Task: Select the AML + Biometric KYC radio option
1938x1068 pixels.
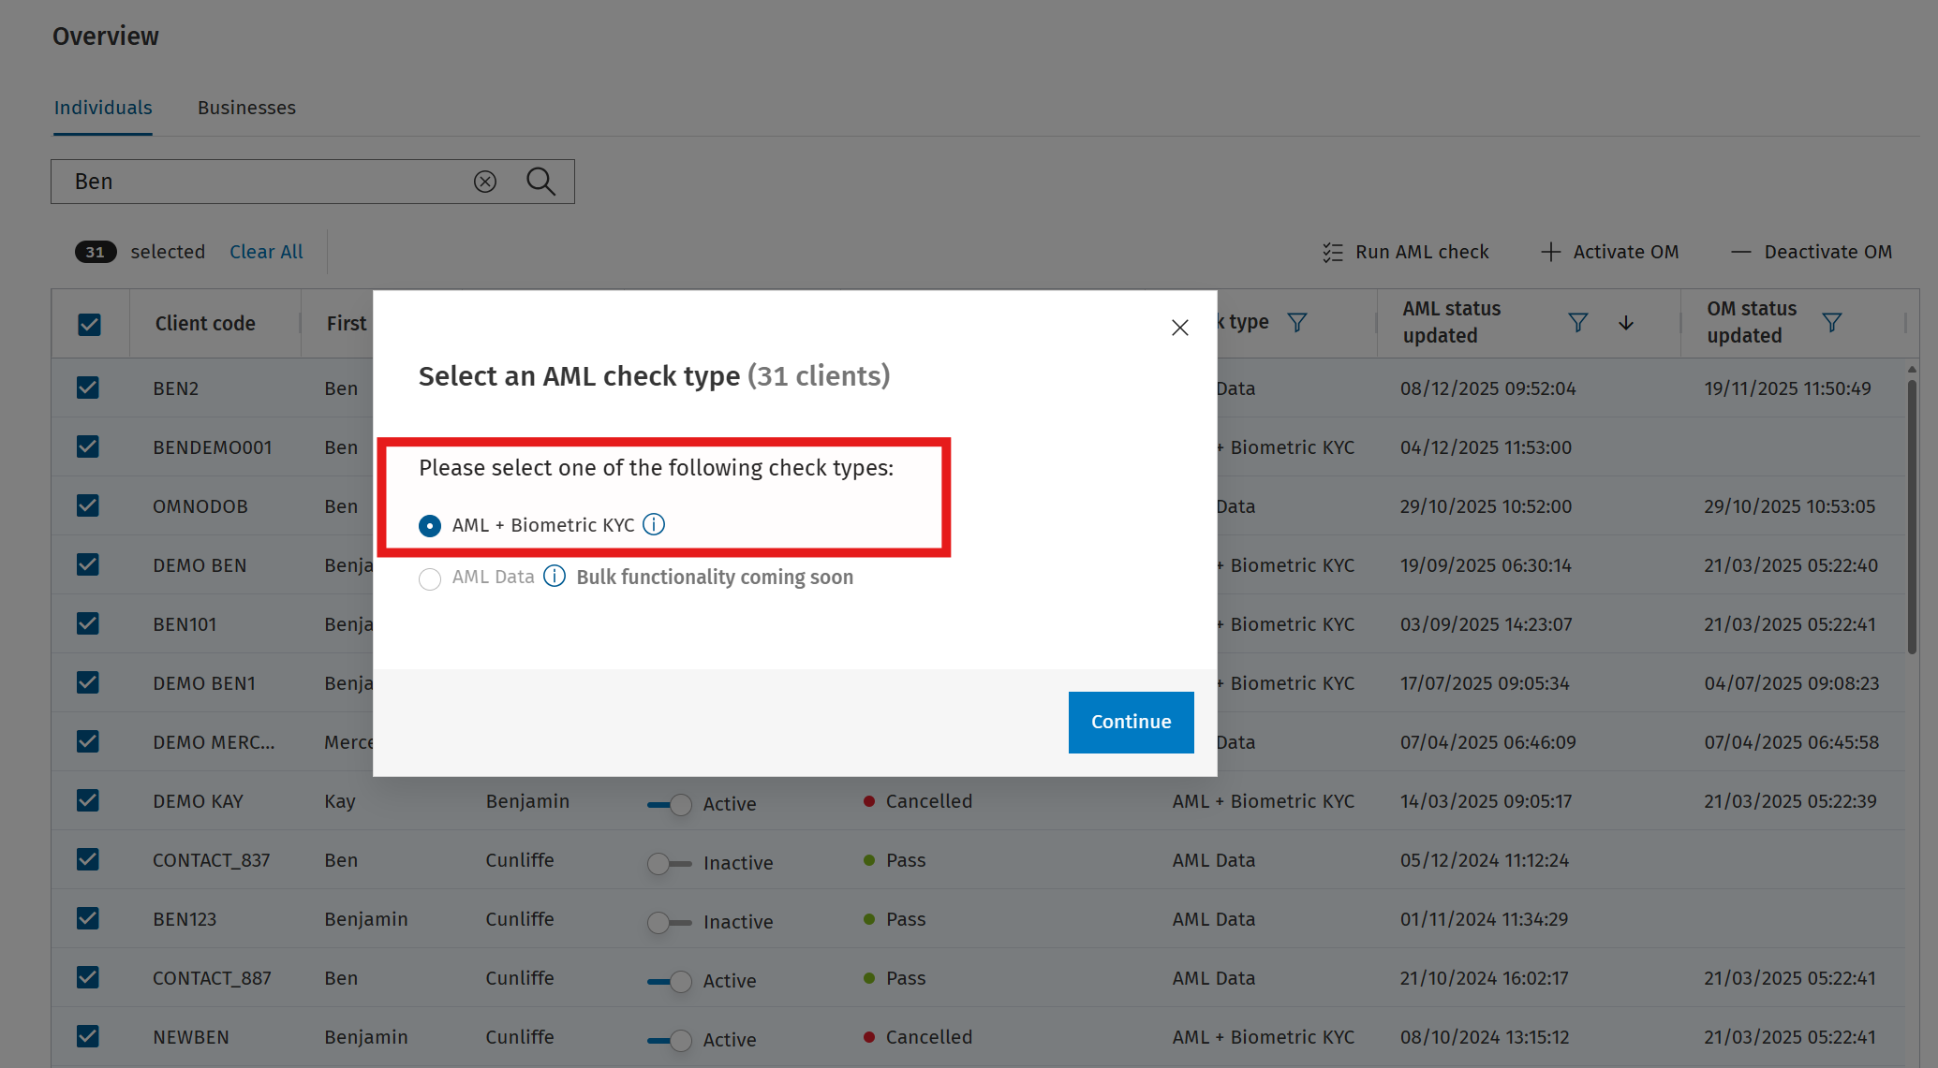Action: (x=430, y=526)
